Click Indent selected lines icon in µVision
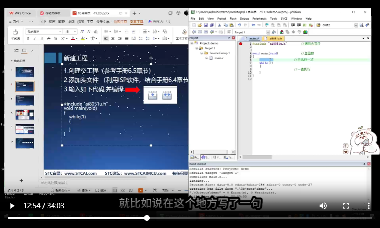The height and width of the screenshot is (228, 380). click(x=293, y=25)
